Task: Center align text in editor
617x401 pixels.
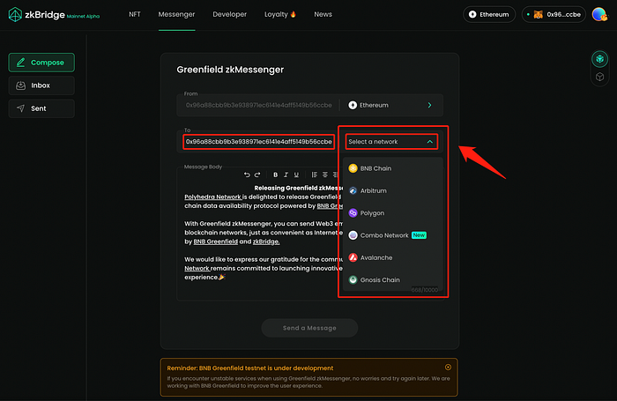Action: 325,175
